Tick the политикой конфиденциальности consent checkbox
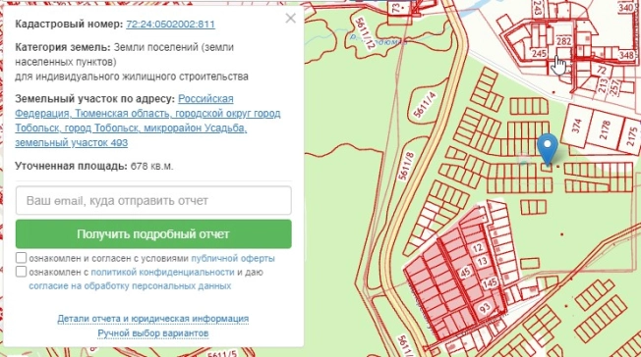 pyautogui.click(x=21, y=272)
